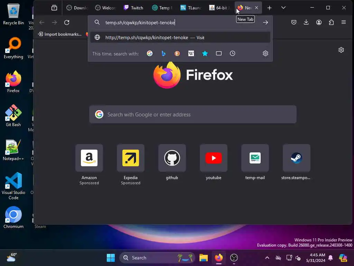Search open Tabs with tab icon
This screenshot has height=266, width=354.
pyautogui.click(x=219, y=53)
